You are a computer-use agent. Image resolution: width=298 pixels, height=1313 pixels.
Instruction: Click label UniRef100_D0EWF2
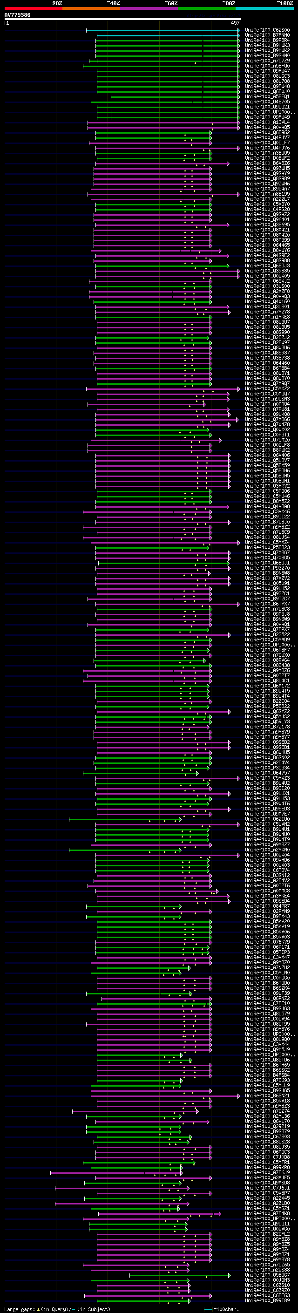tap(267, 158)
